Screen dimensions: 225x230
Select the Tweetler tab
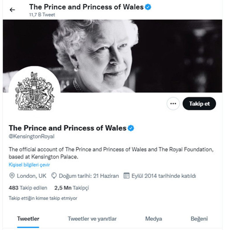click(28, 219)
